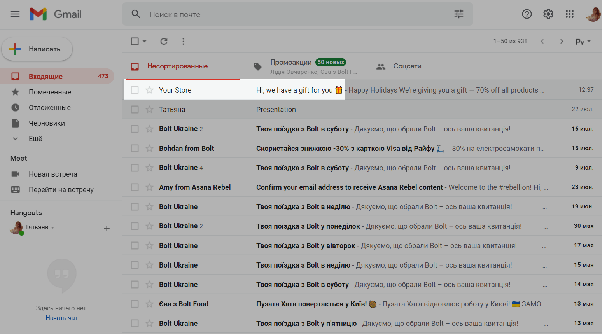602x334 pixels.
Task: Open the Settings gear icon
Action: [x=548, y=14]
